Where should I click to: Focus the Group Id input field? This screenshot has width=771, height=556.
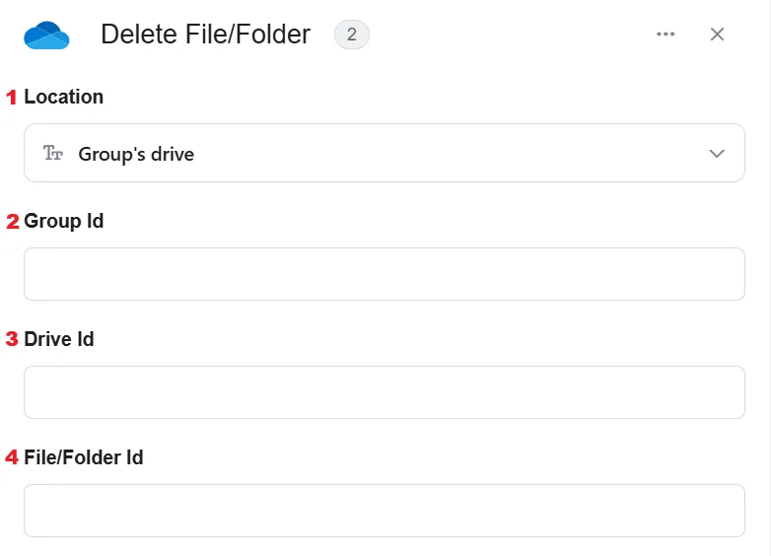pos(385,274)
